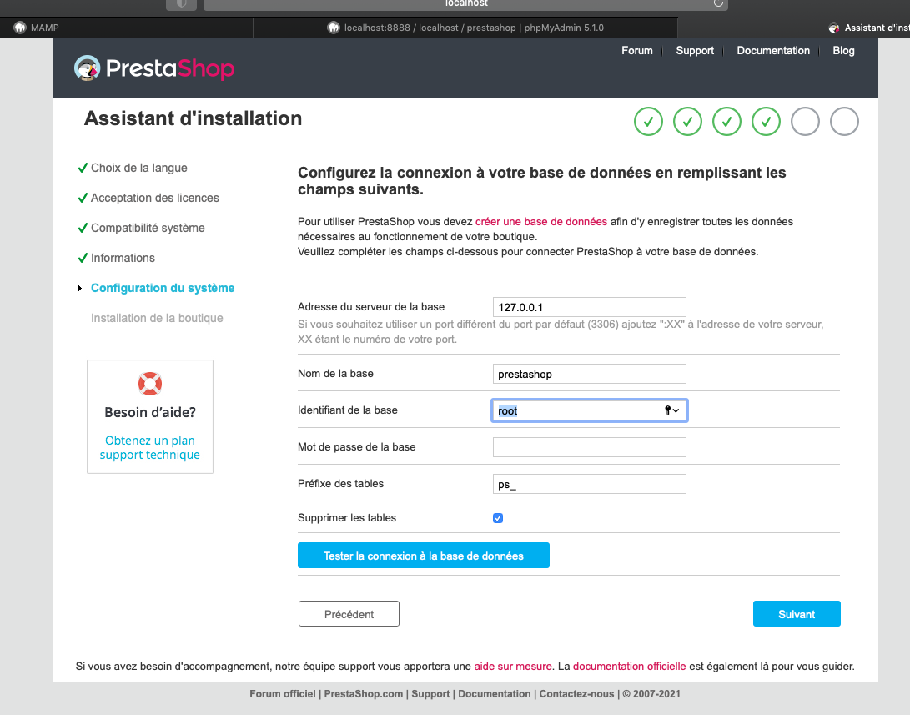The width and height of the screenshot is (910, 715).
Task: Switch to the phpMyAdmin browser tab
Action: [465, 28]
